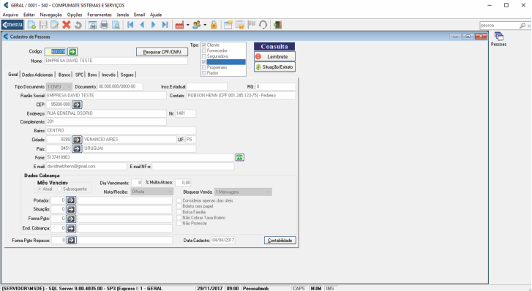Save the record using the floppy disk icon
532x291 pixels.
[x=43, y=25]
